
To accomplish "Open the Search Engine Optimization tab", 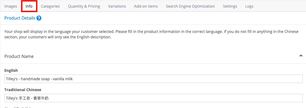I will click(190, 6).
